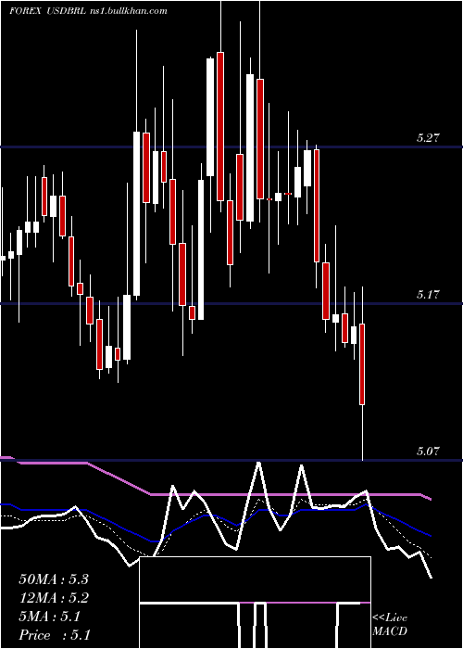Click the 5.27 price level label
This screenshot has width=463, height=649.
428,138
